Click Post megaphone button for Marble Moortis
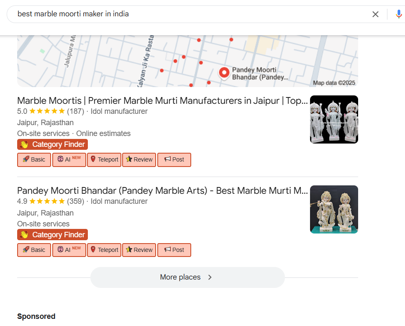 tap(174, 159)
